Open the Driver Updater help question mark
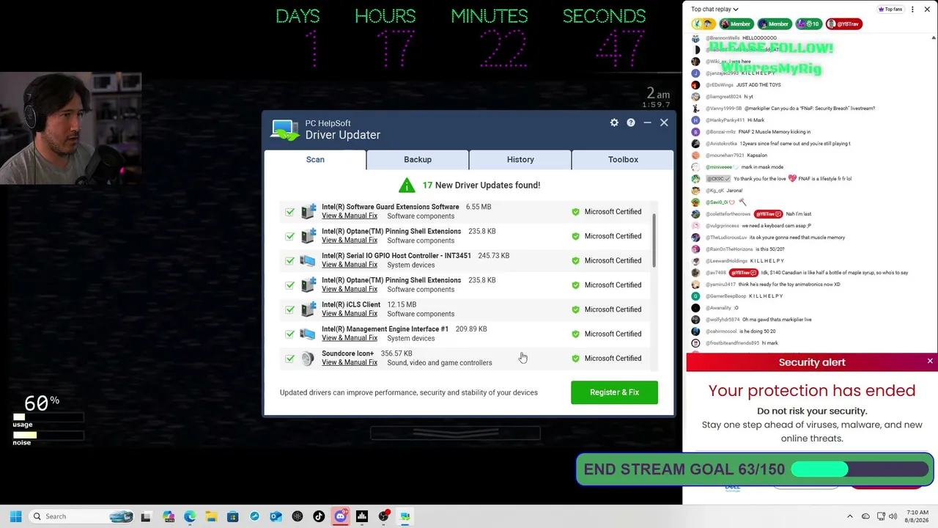 (631, 122)
